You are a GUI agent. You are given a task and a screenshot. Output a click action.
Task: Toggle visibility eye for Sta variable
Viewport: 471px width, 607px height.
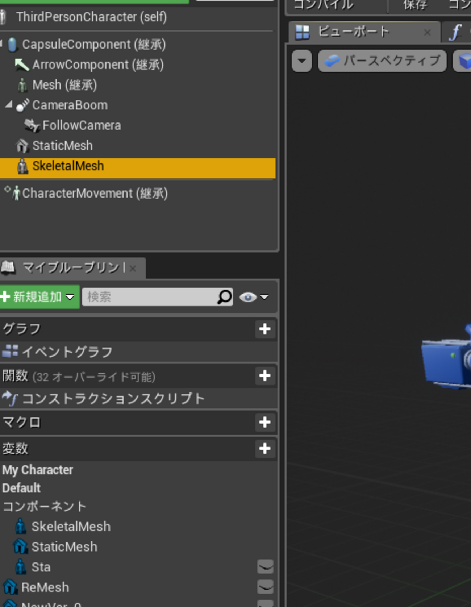click(x=266, y=567)
